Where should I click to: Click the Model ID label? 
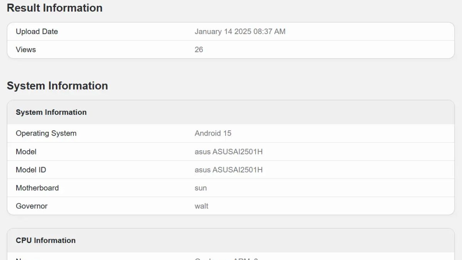coord(31,170)
